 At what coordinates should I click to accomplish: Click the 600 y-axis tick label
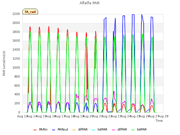click(x=17, y=85)
